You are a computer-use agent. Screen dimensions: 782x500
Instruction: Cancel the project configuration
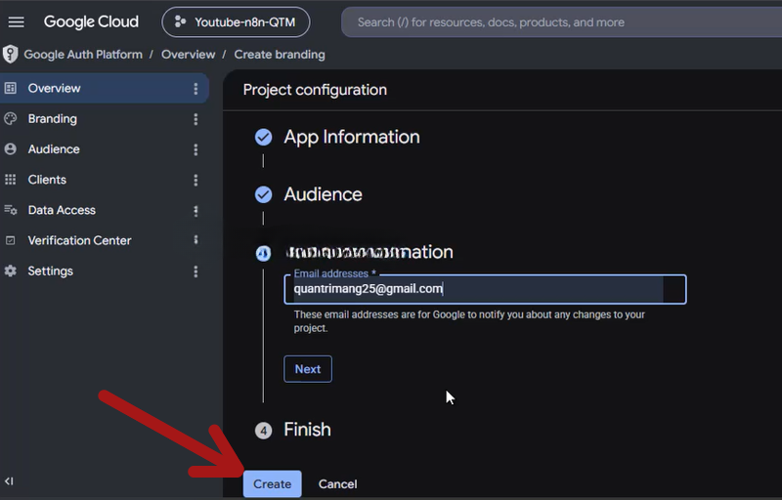pyautogui.click(x=337, y=484)
